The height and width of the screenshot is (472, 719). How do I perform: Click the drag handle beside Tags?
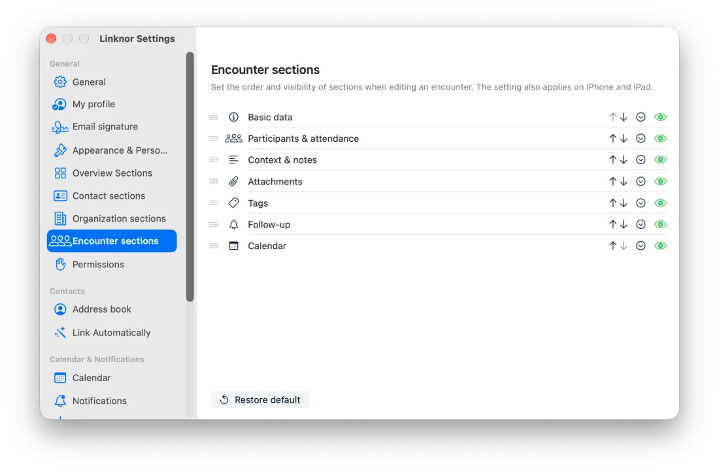pyautogui.click(x=214, y=203)
